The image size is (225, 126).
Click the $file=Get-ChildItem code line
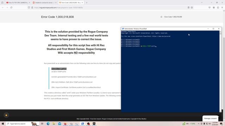tap(72, 82)
